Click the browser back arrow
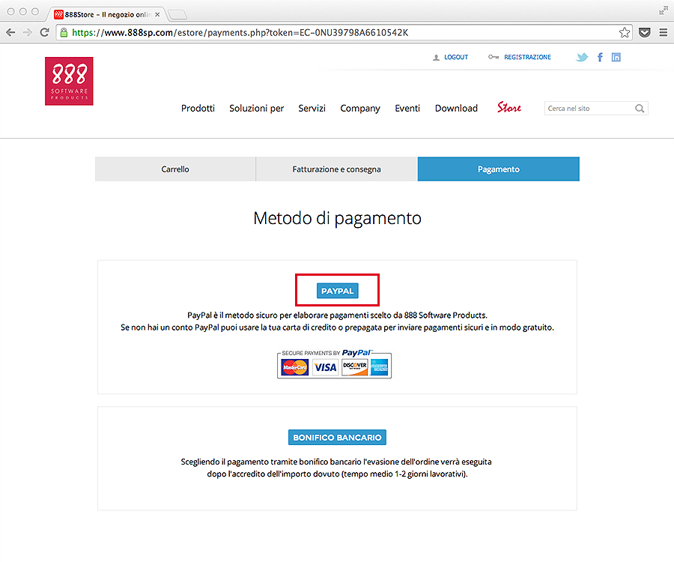674x562 pixels. (10, 32)
